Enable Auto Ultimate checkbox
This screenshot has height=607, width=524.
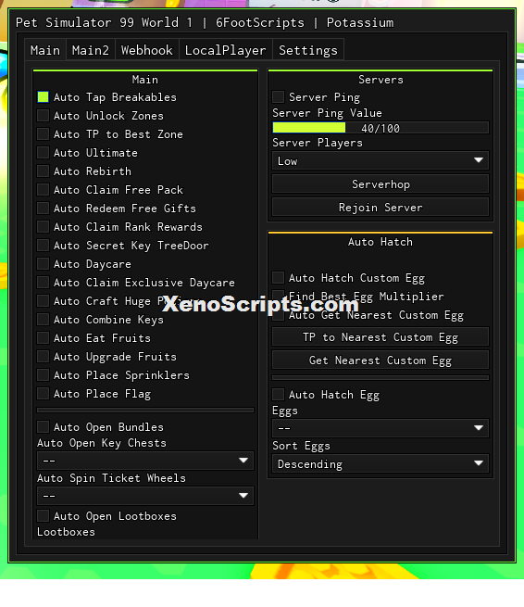43,153
